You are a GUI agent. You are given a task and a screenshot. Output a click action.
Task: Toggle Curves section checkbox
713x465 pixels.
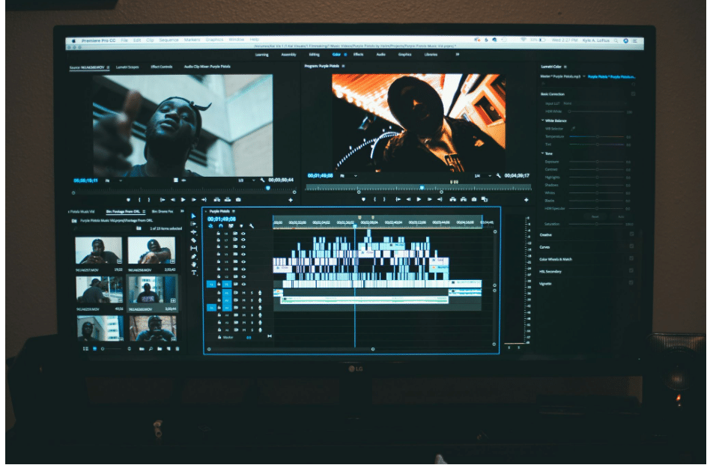631,246
